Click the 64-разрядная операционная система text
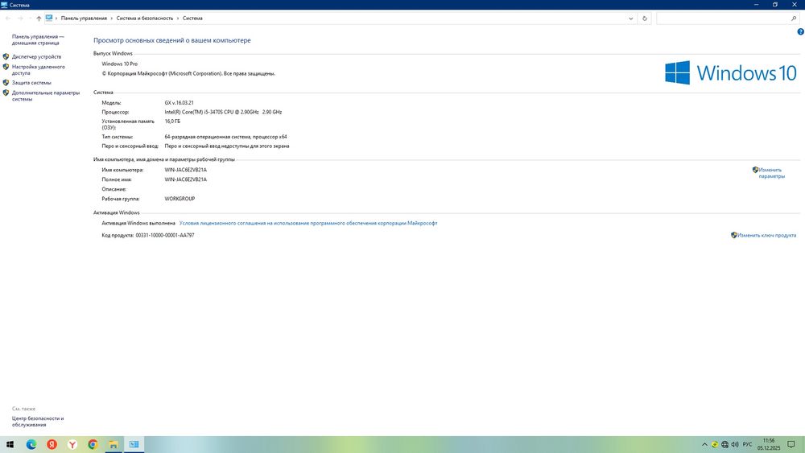This screenshot has width=805, height=453. [x=225, y=137]
